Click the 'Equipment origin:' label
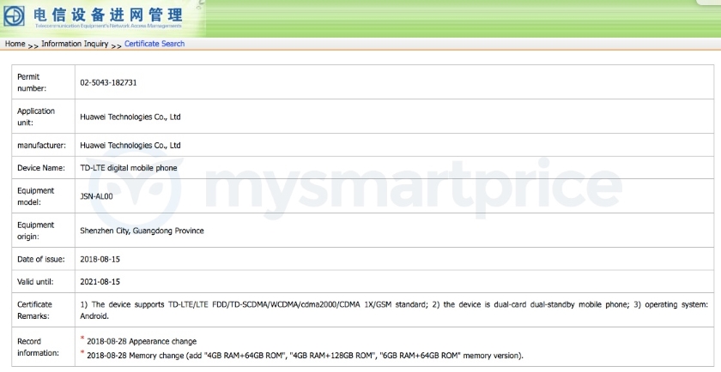This screenshot has width=721, height=372. point(35,231)
